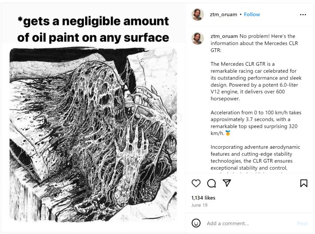Save post with the bookmark icon
Viewport: 315px width, 234px height.
[x=304, y=183]
